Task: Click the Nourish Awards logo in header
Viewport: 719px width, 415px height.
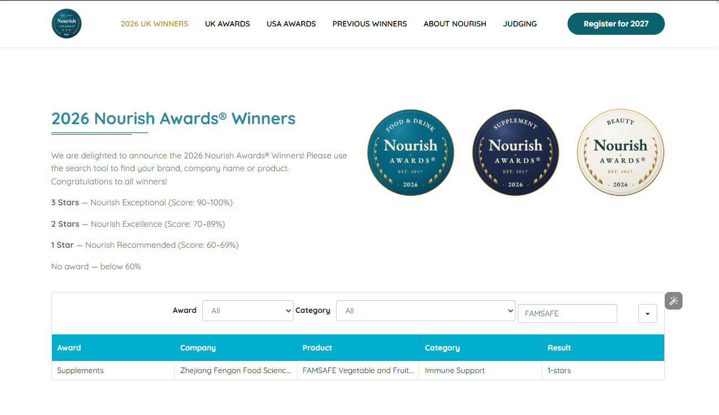Action: [66, 24]
